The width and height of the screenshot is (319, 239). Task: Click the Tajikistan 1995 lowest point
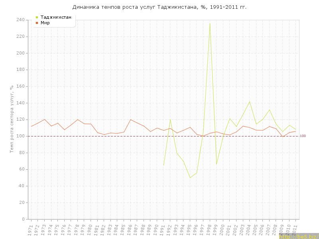190,178
